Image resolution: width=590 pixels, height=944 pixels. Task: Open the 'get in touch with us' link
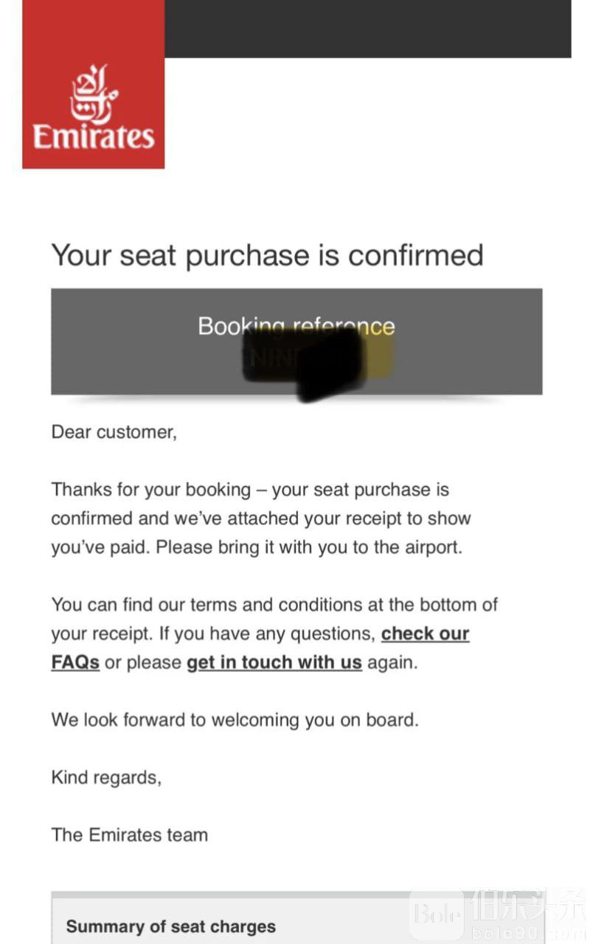tap(274, 662)
